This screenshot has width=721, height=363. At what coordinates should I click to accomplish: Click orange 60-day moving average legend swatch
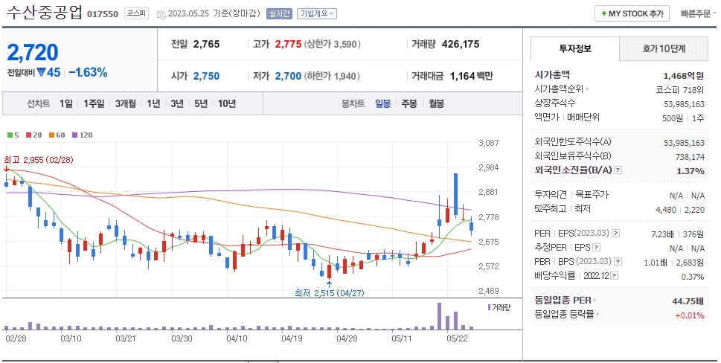click(x=51, y=135)
